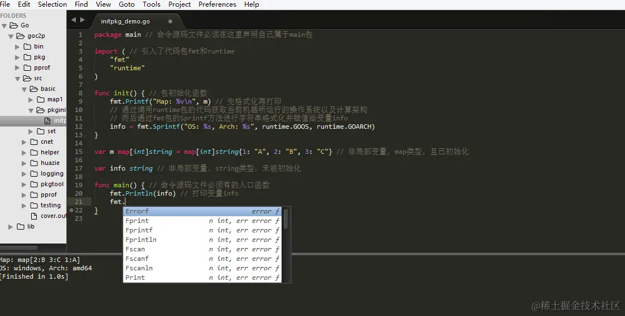Select the Fprintln autocomplete suggestion
Image resolution: width=625 pixels, height=316 pixels.
202,240
